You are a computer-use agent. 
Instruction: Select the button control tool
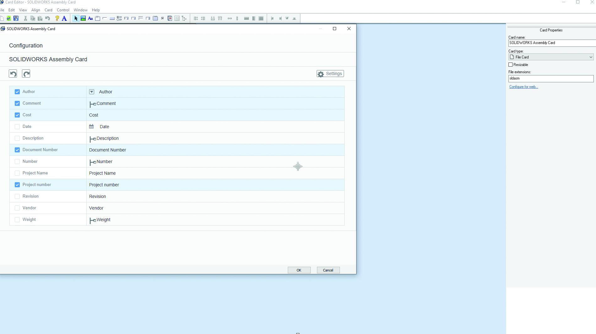point(112,18)
